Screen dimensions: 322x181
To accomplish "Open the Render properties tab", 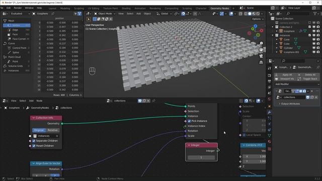I will [270, 75].
